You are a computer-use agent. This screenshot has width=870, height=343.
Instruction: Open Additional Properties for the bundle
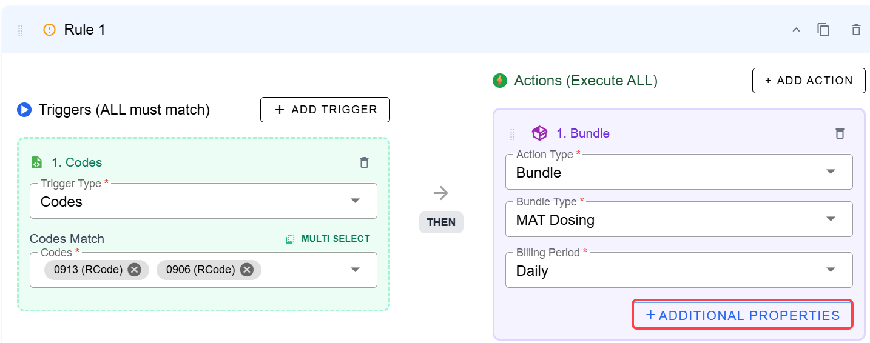coord(743,315)
